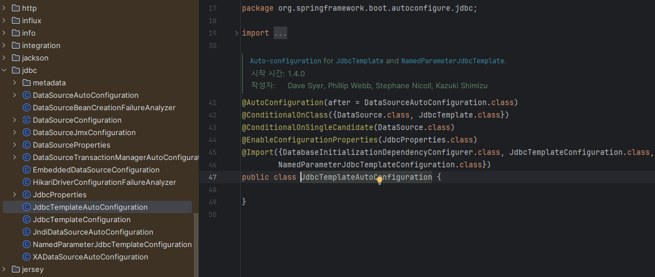655x277 pixels.
Task: Click DataSourceConfiguration abstract class icon
Action: tap(27, 120)
